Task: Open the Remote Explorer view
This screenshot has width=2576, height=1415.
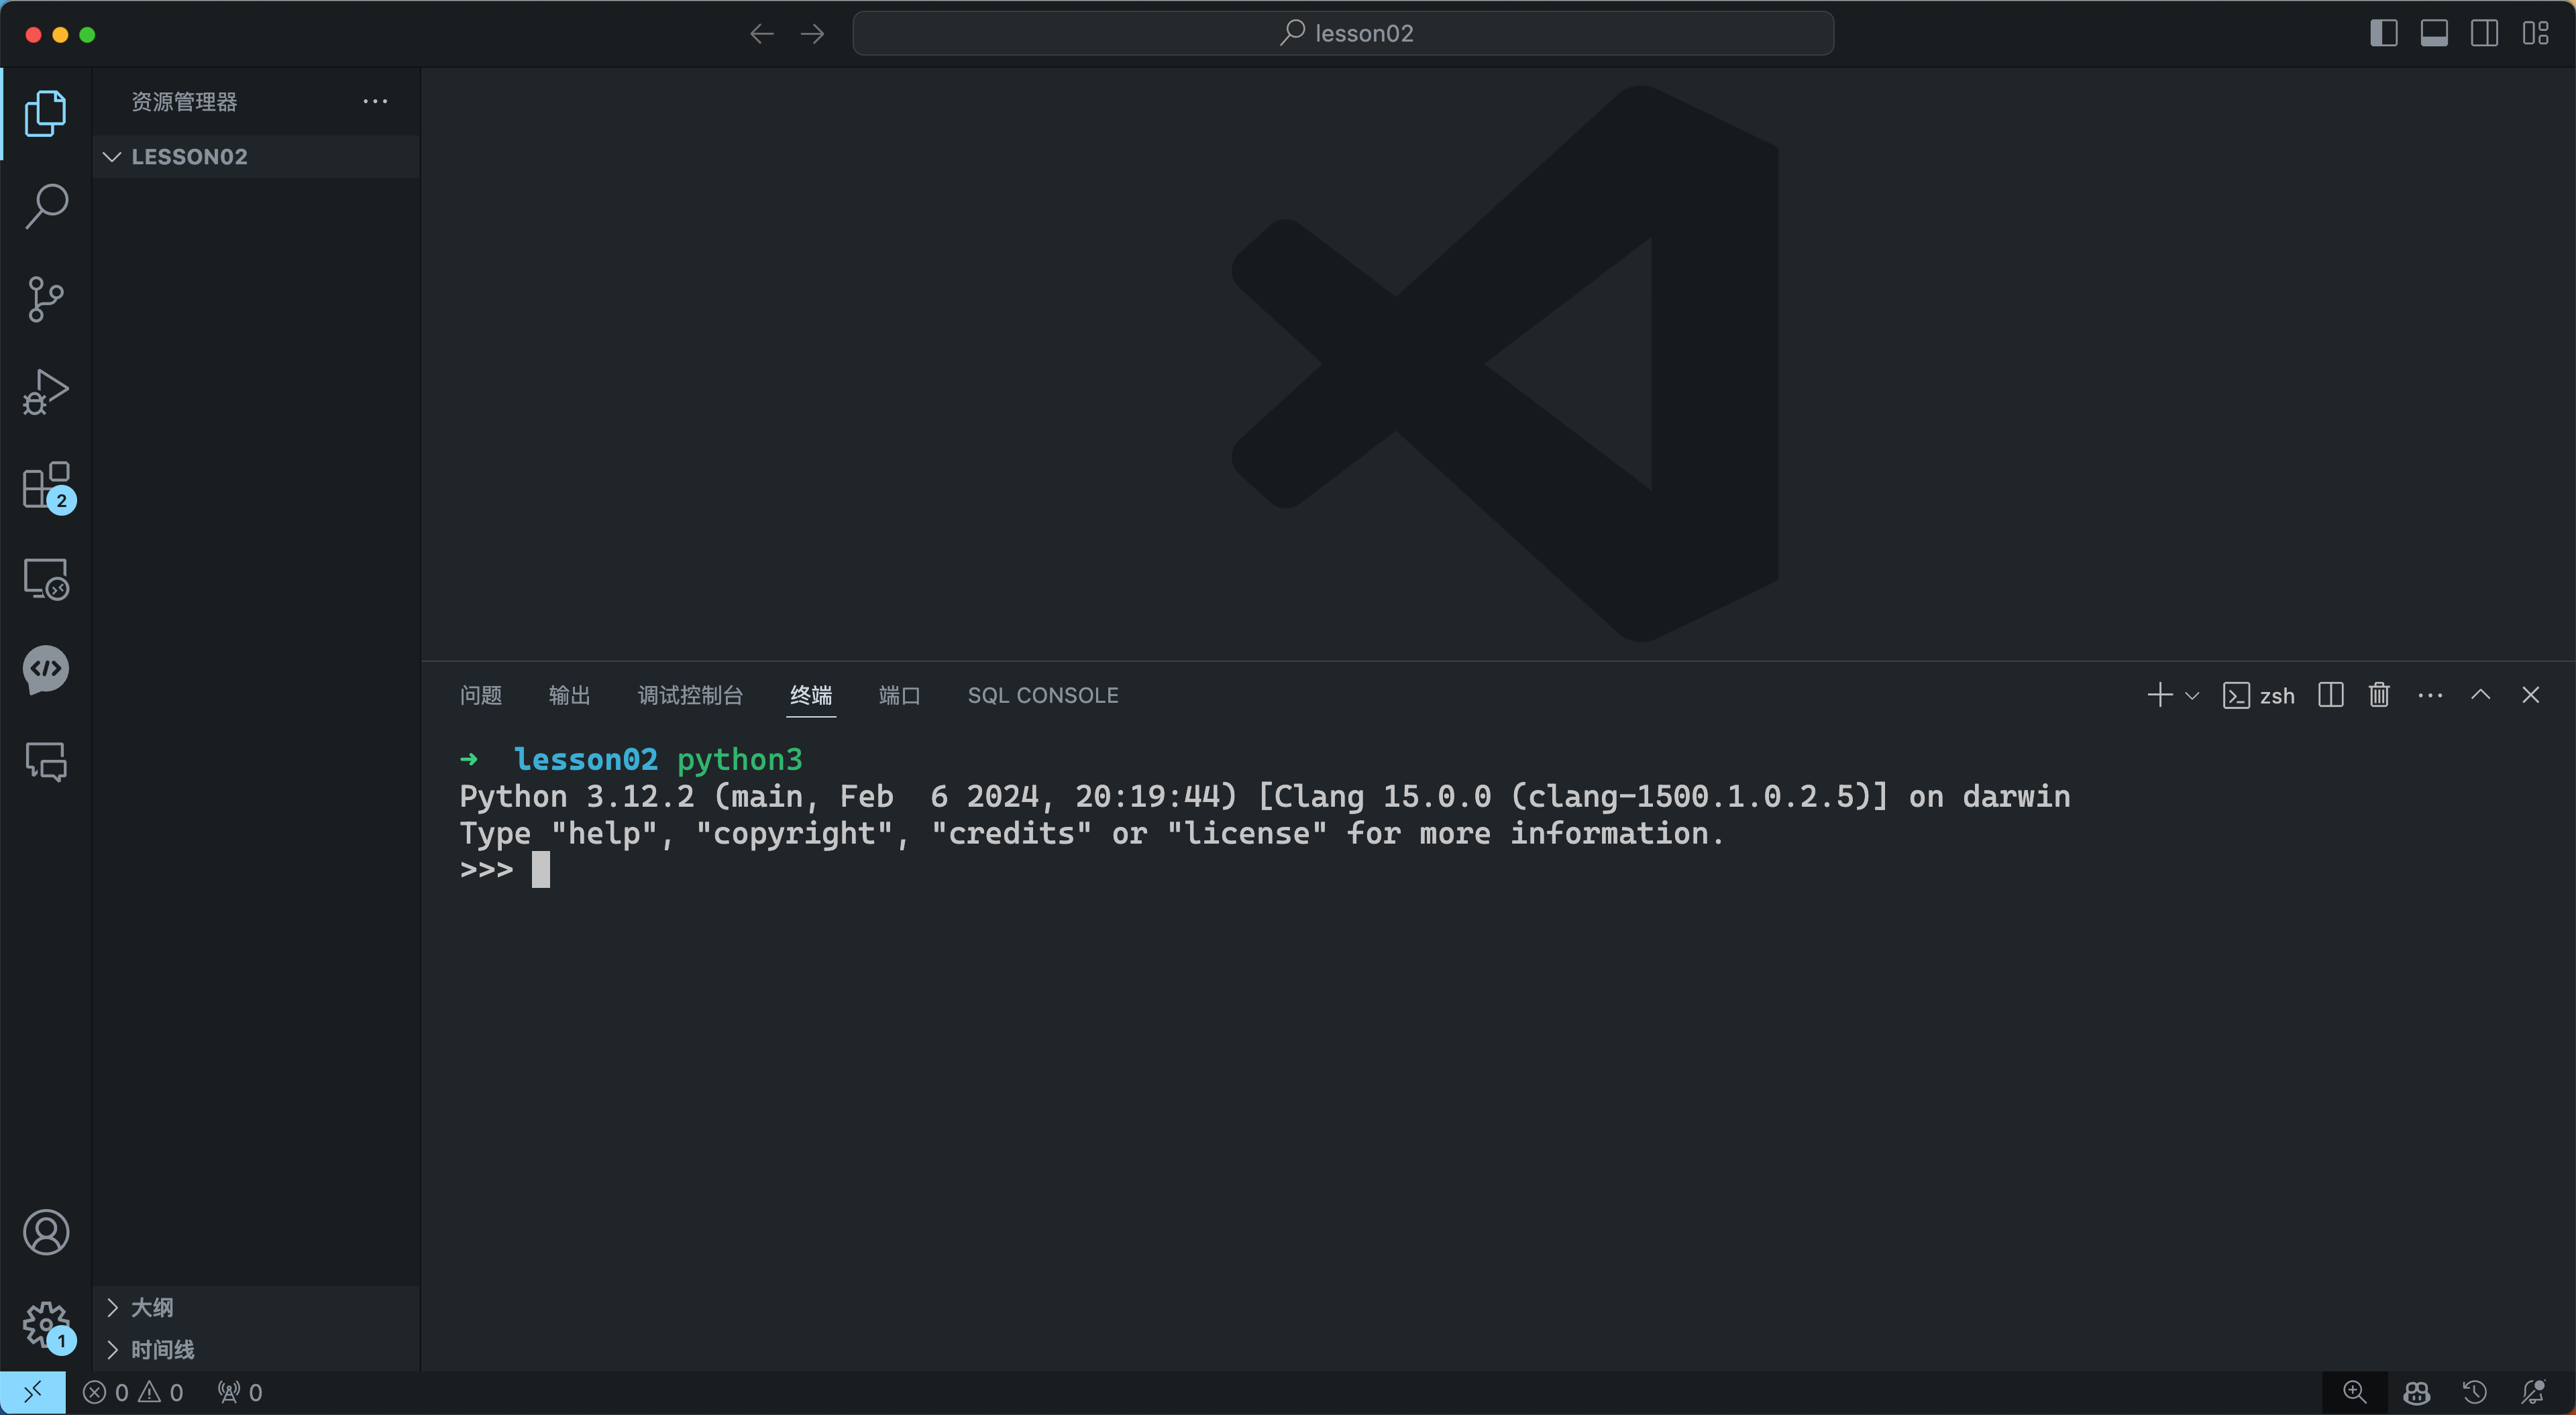Action: pos(46,578)
